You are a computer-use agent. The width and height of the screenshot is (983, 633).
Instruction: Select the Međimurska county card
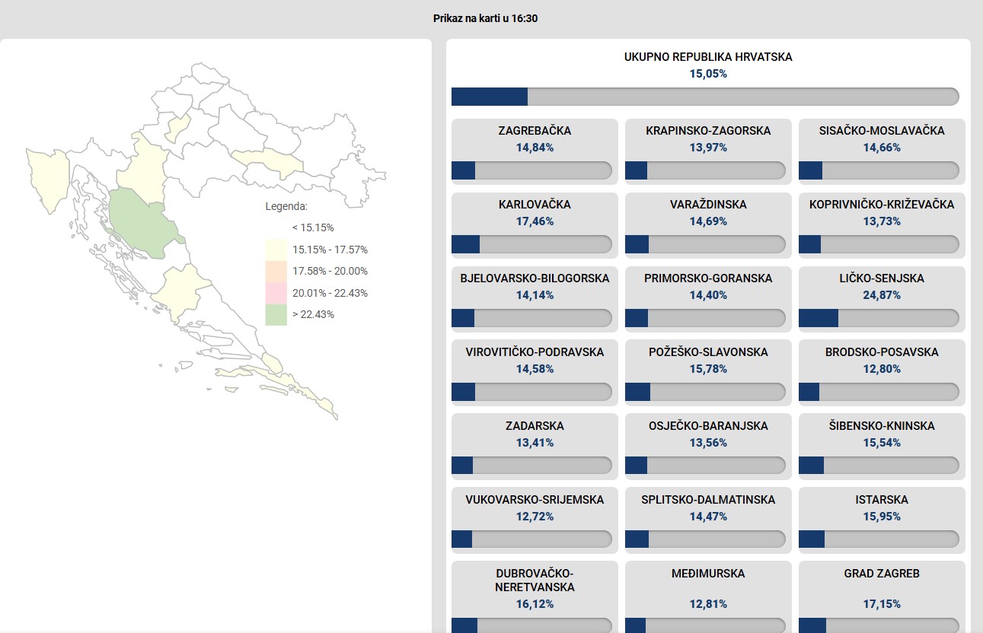pyautogui.click(x=708, y=597)
